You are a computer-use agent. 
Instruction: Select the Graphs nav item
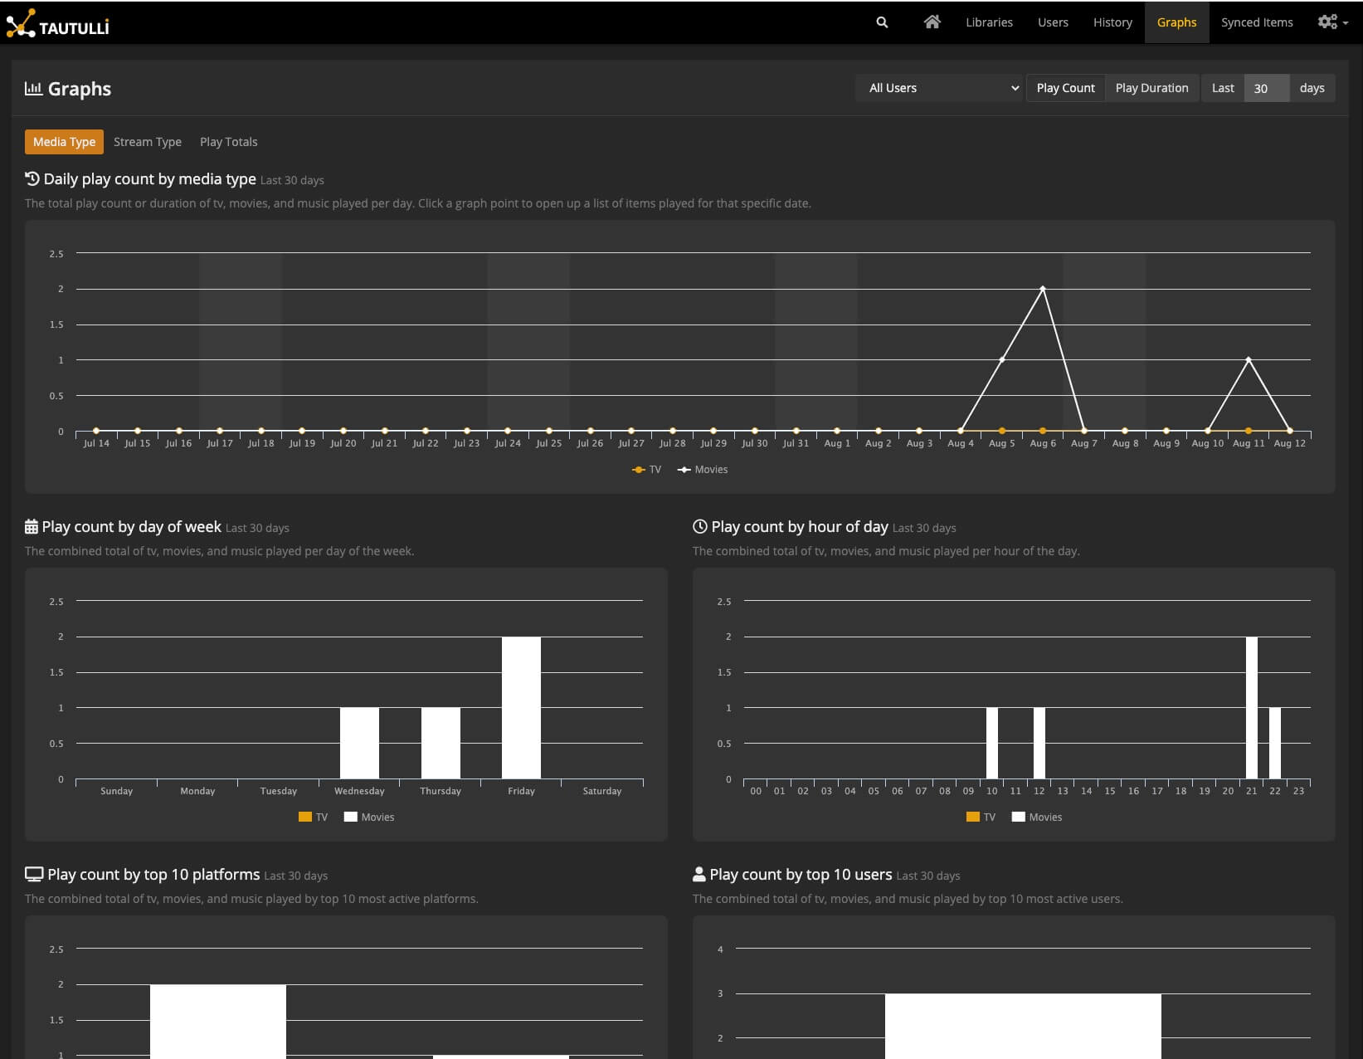pos(1176,22)
